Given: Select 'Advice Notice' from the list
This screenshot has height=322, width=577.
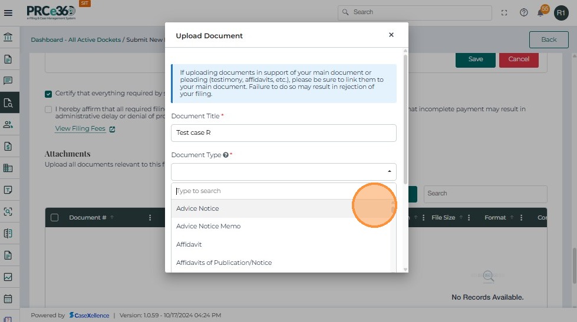Looking at the screenshot, I should [x=197, y=208].
